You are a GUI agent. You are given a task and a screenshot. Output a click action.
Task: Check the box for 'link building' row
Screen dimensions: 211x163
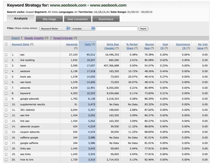6,60
